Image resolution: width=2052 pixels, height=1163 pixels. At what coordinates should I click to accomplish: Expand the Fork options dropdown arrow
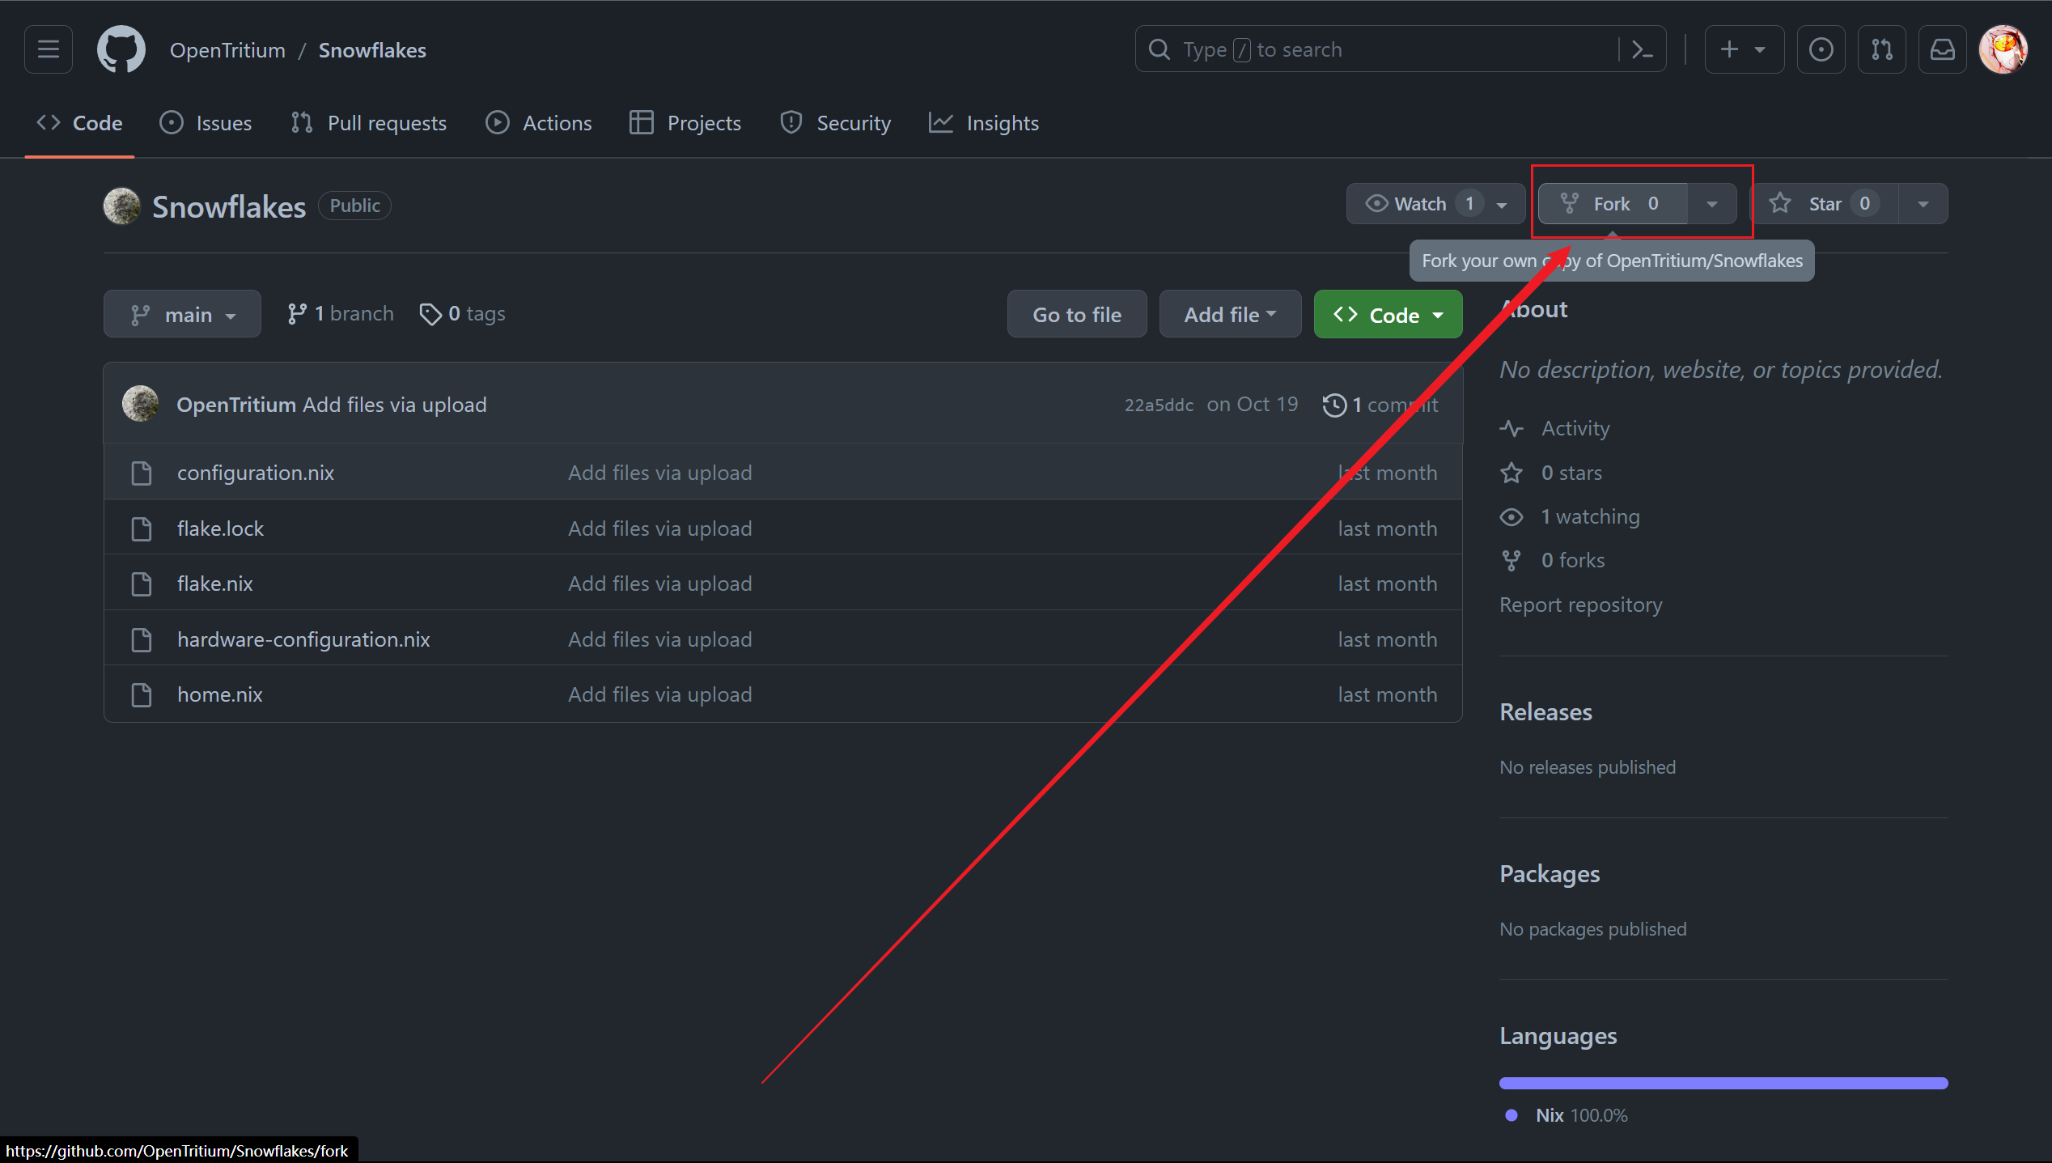pos(1712,205)
